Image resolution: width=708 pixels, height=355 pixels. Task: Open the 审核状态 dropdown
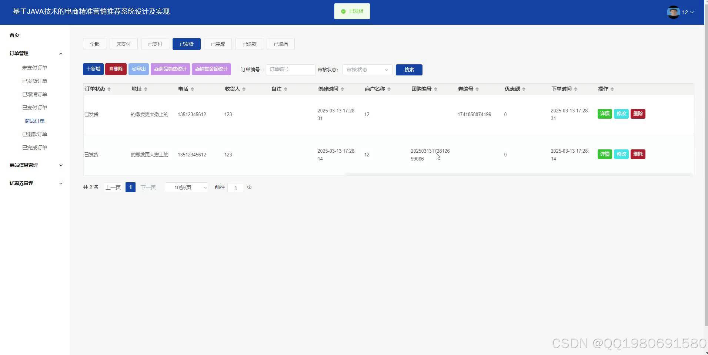(367, 70)
